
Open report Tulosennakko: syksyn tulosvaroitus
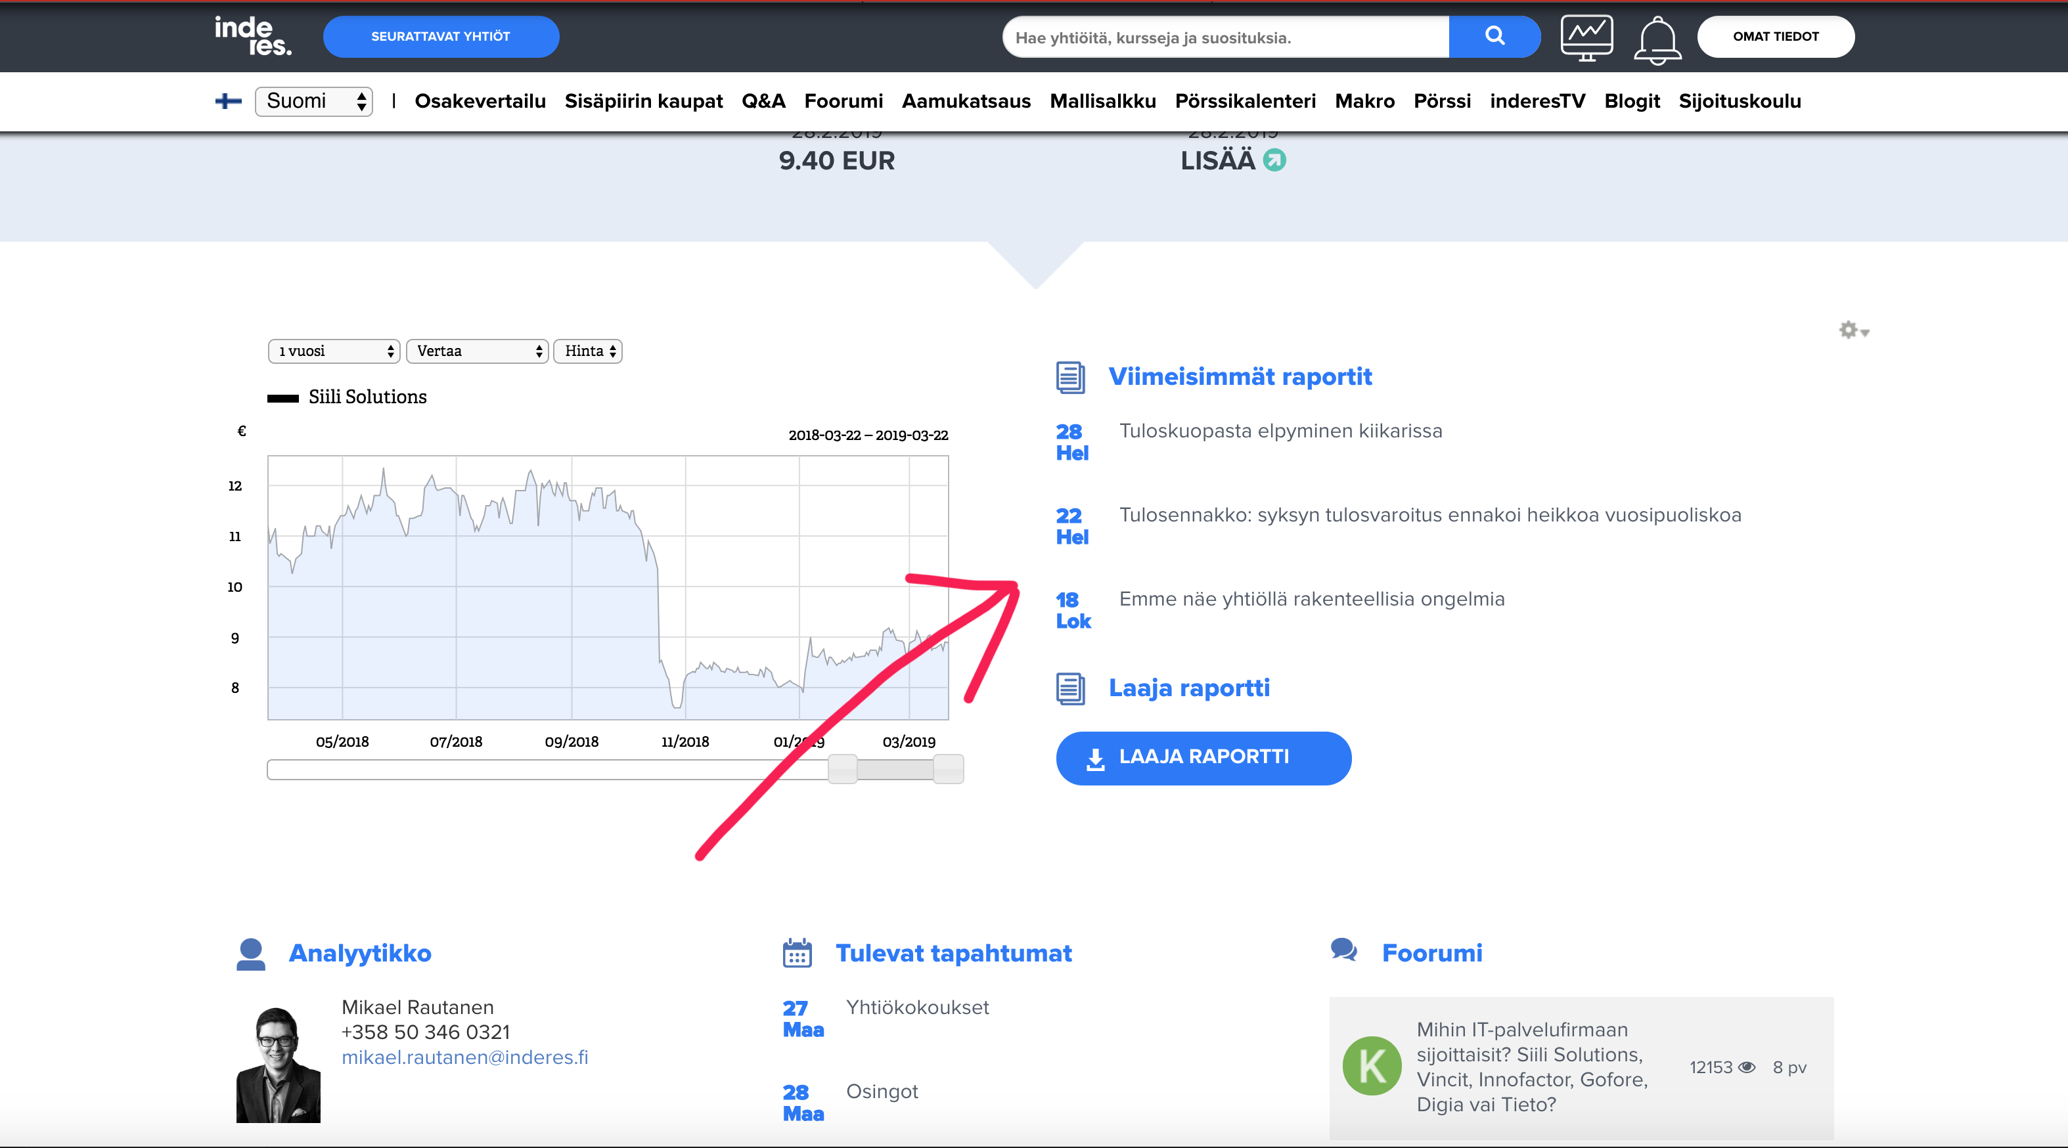[1431, 516]
